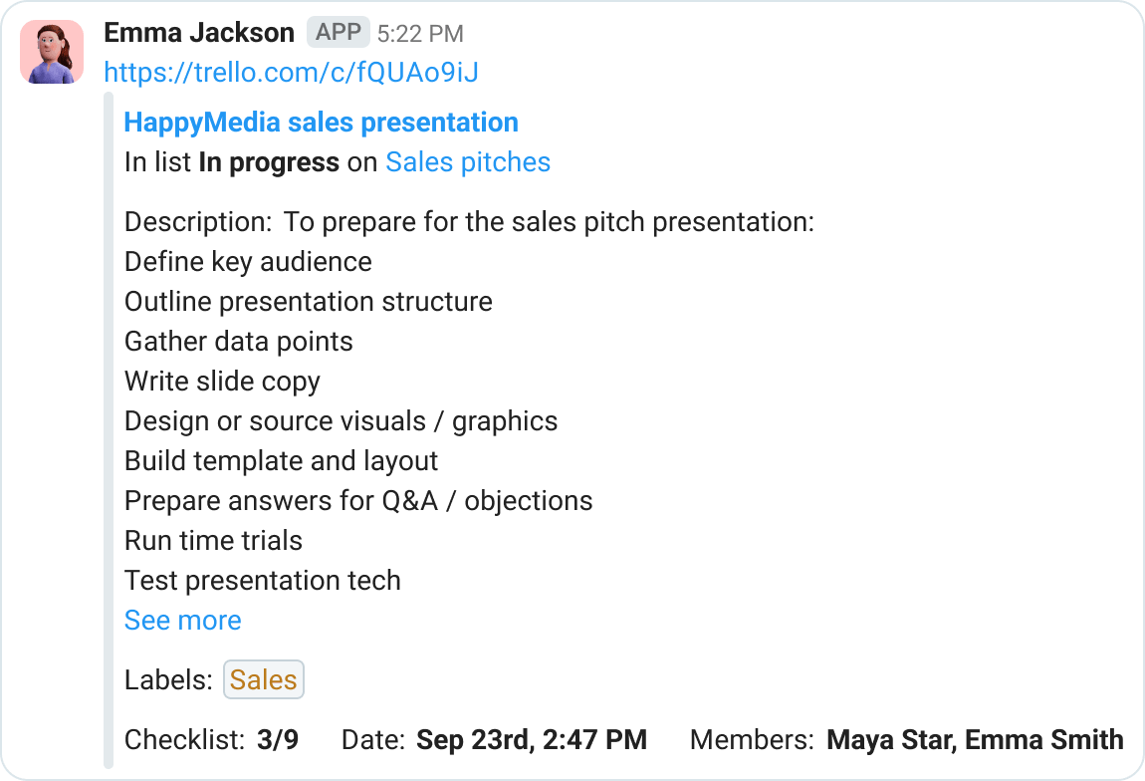1145x781 pixels.
Task: Expand the description with See more
Action: pyautogui.click(x=182, y=621)
